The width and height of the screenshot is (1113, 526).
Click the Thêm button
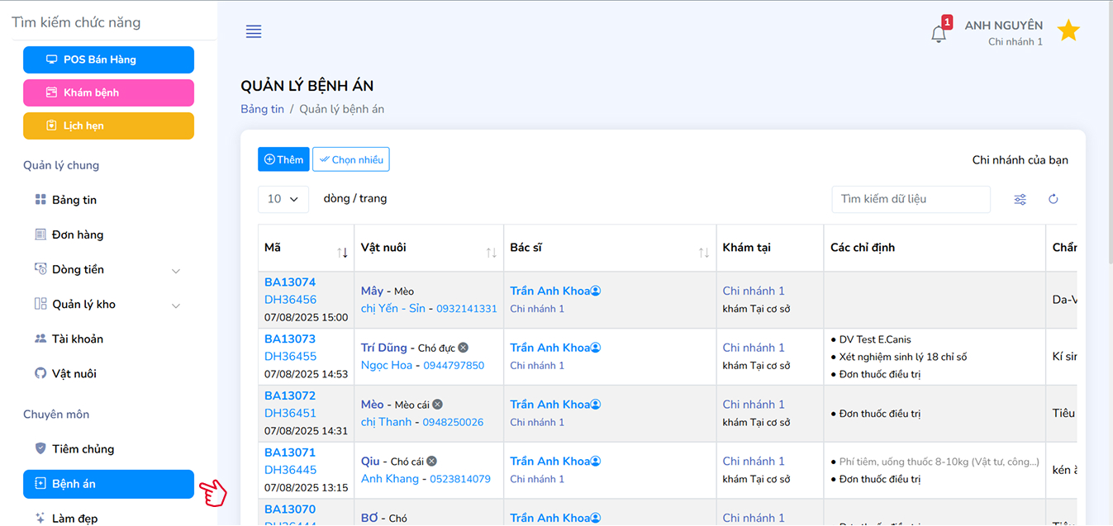point(283,159)
